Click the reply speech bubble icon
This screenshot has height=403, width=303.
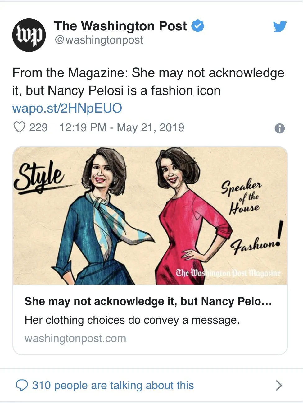point(22,386)
